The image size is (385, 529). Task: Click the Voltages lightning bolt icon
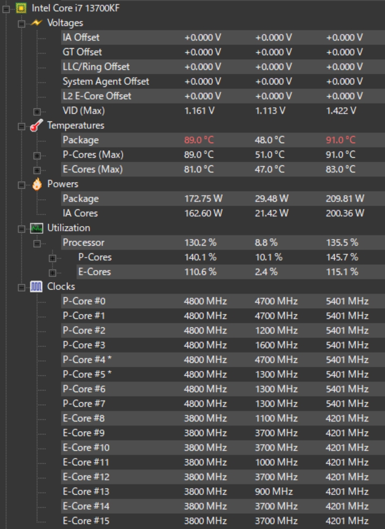(36, 23)
